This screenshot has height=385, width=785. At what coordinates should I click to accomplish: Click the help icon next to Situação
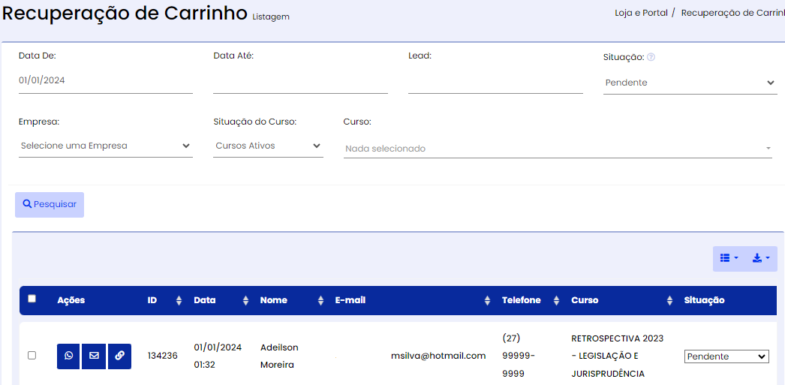(x=651, y=57)
